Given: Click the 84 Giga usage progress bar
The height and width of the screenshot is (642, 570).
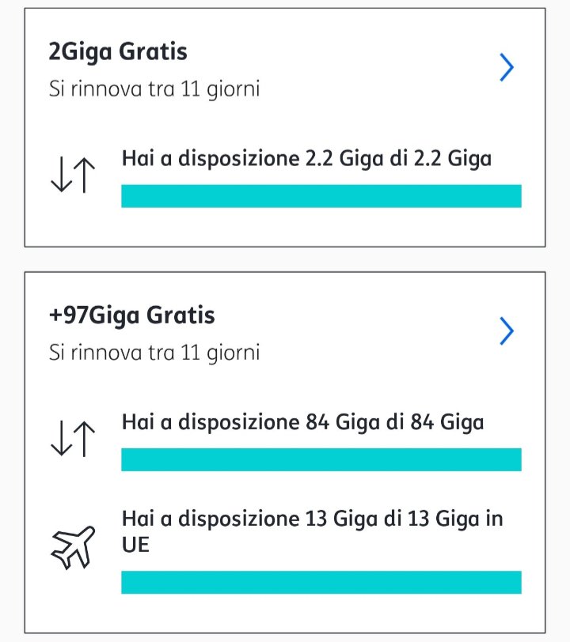Looking at the screenshot, I should [321, 459].
